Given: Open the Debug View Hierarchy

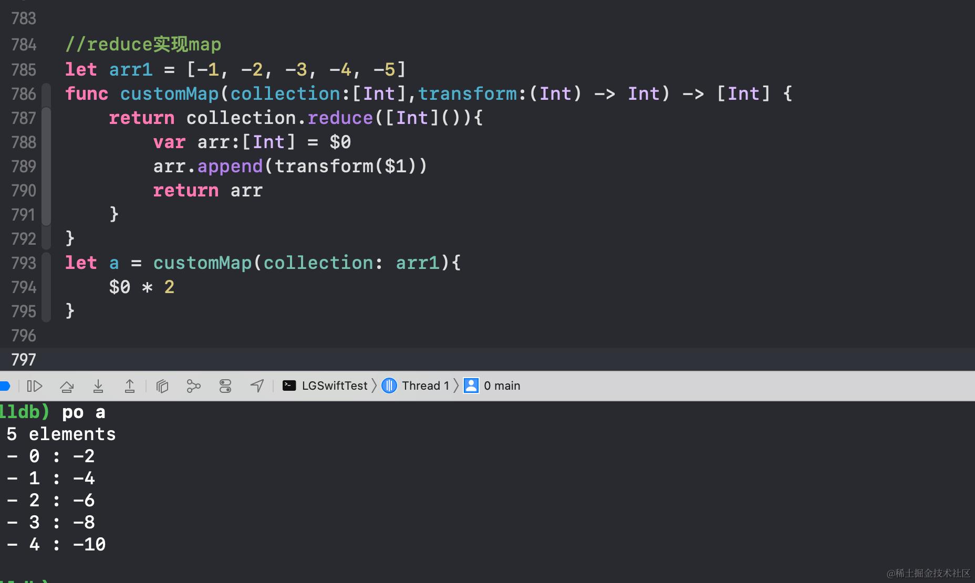Looking at the screenshot, I should [x=162, y=386].
